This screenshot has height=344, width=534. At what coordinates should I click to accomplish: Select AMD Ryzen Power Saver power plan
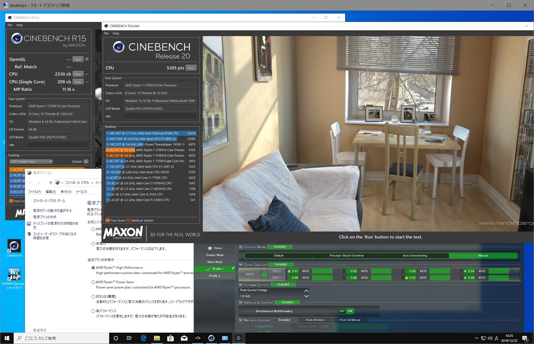[x=93, y=282]
